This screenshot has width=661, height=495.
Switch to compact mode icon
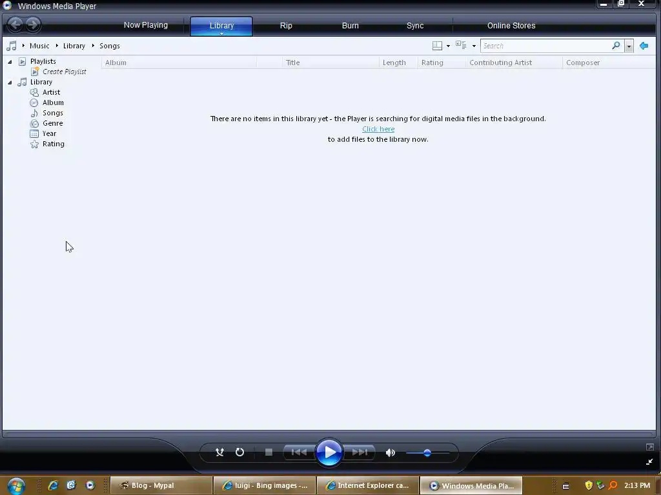[649, 461]
